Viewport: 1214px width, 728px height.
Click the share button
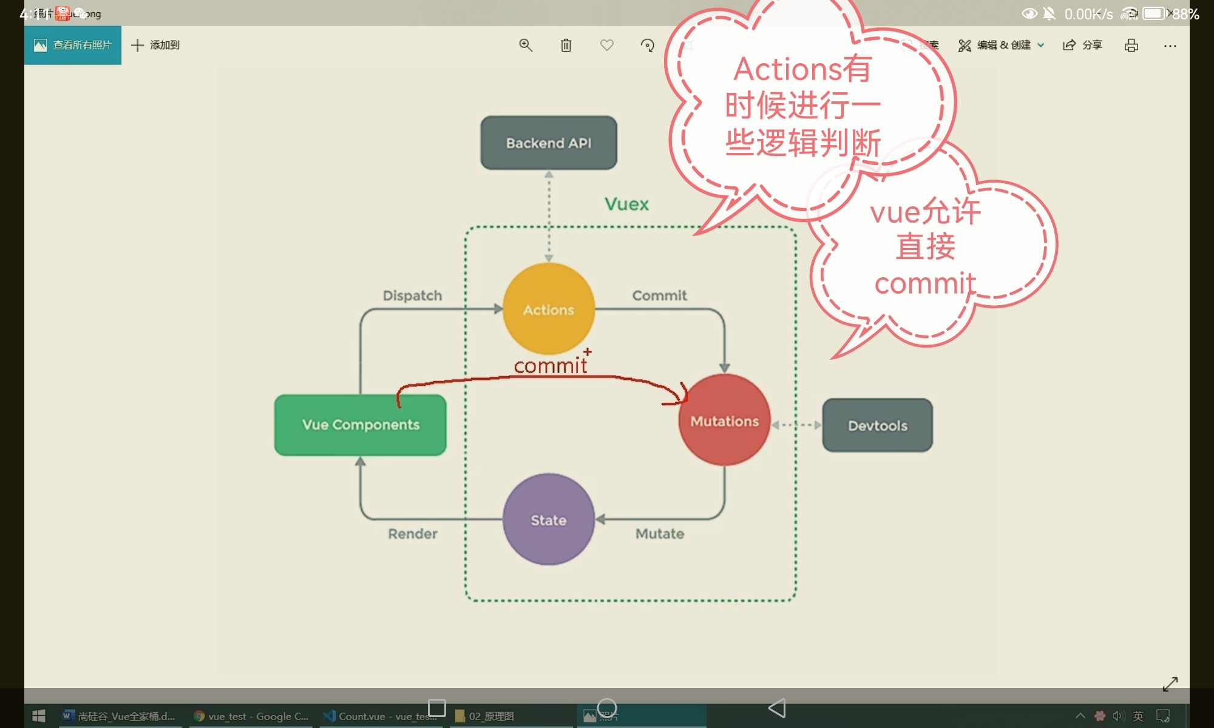coord(1082,45)
